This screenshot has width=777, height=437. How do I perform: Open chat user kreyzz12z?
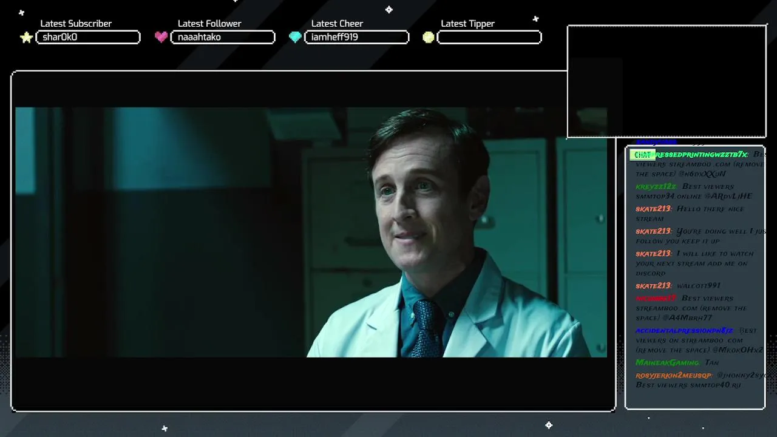[x=656, y=186]
